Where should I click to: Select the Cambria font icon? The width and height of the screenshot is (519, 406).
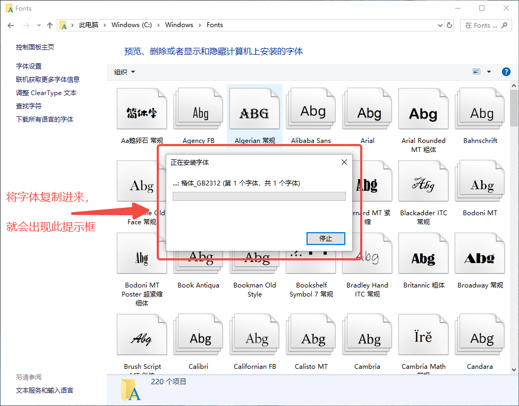[x=367, y=334]
